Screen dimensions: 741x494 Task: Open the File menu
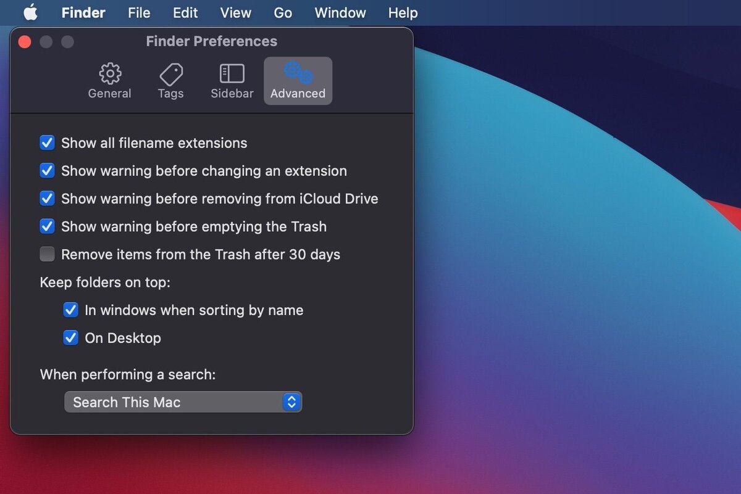(x=139, y=12)
